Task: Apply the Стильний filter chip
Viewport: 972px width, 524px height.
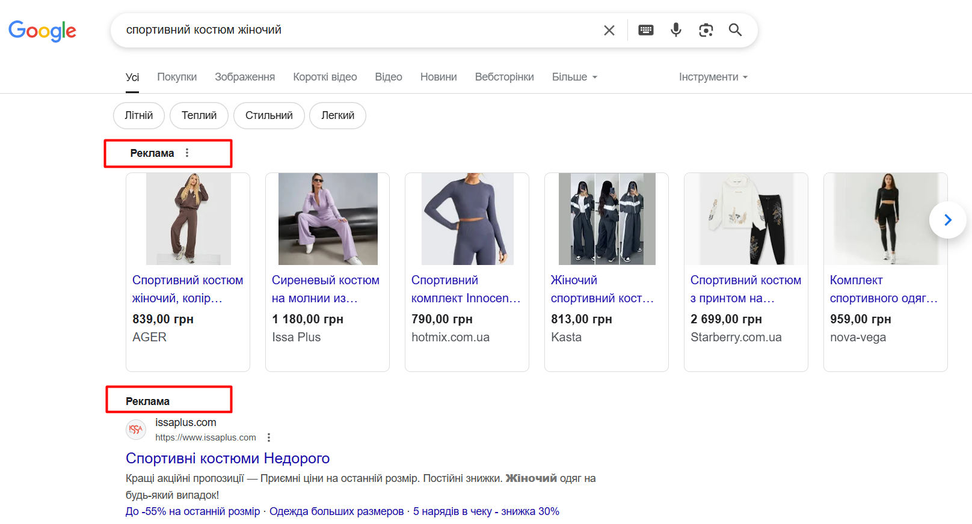Action: (x=269, y=115)
